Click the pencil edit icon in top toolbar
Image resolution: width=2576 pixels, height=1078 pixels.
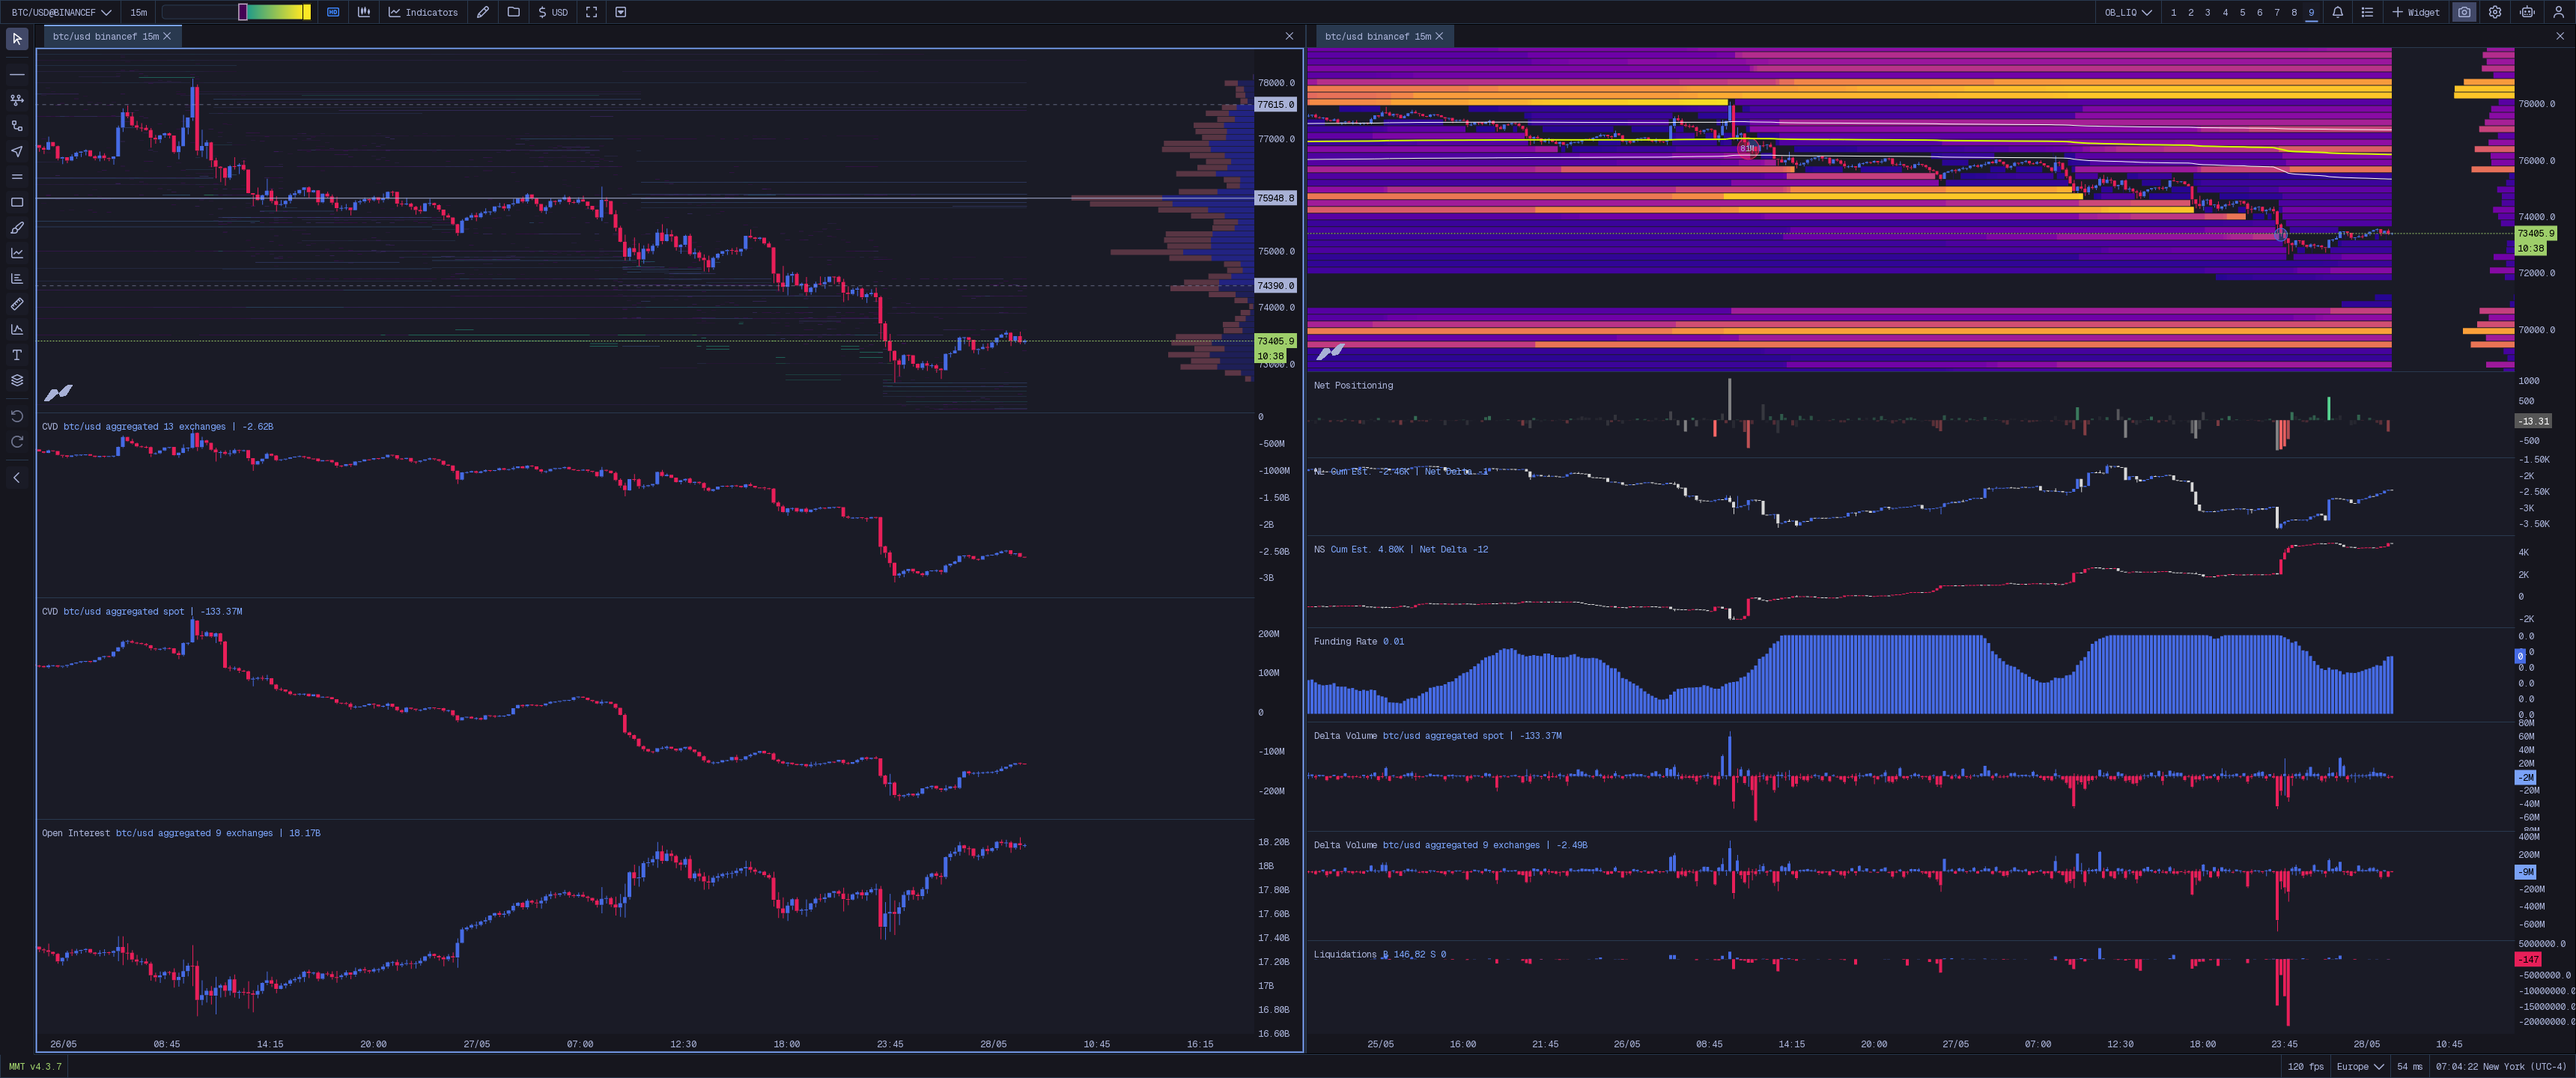pyautogui.click(x=483, y=12)
